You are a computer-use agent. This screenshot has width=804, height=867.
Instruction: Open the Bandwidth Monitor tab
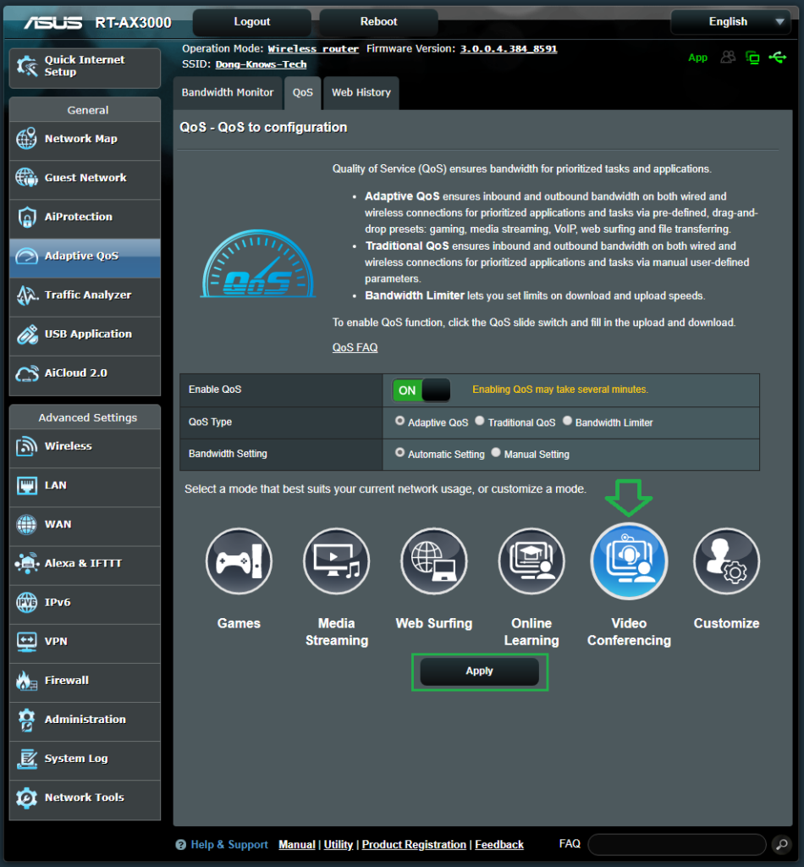[x=227, y=93]
